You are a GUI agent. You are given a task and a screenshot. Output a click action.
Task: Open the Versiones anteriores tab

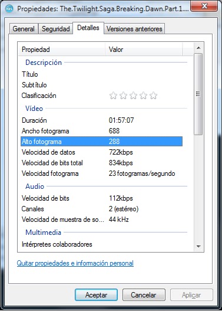(134, 29)
